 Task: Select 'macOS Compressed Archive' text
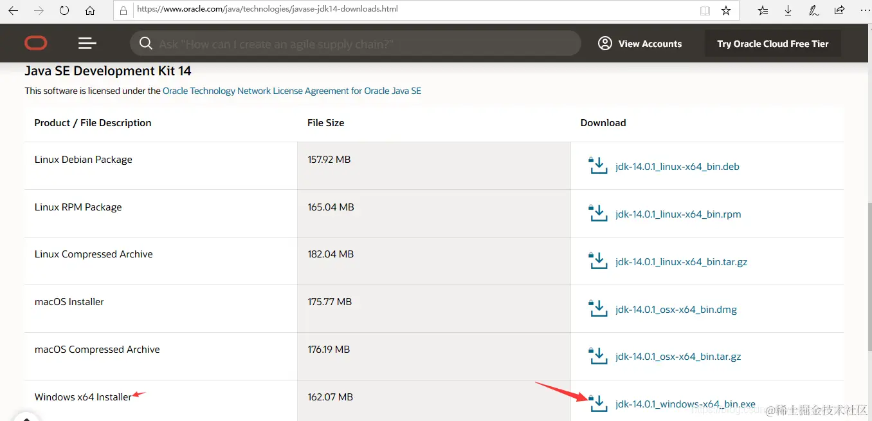tap(97, 350)
